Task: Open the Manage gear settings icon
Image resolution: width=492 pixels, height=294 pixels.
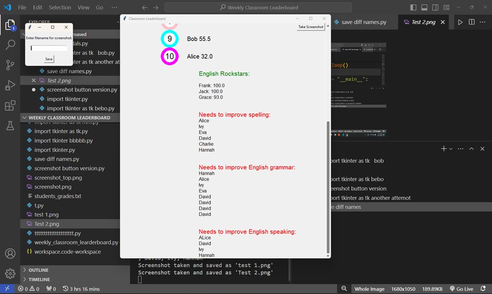Action: click(x=10, y=274)
